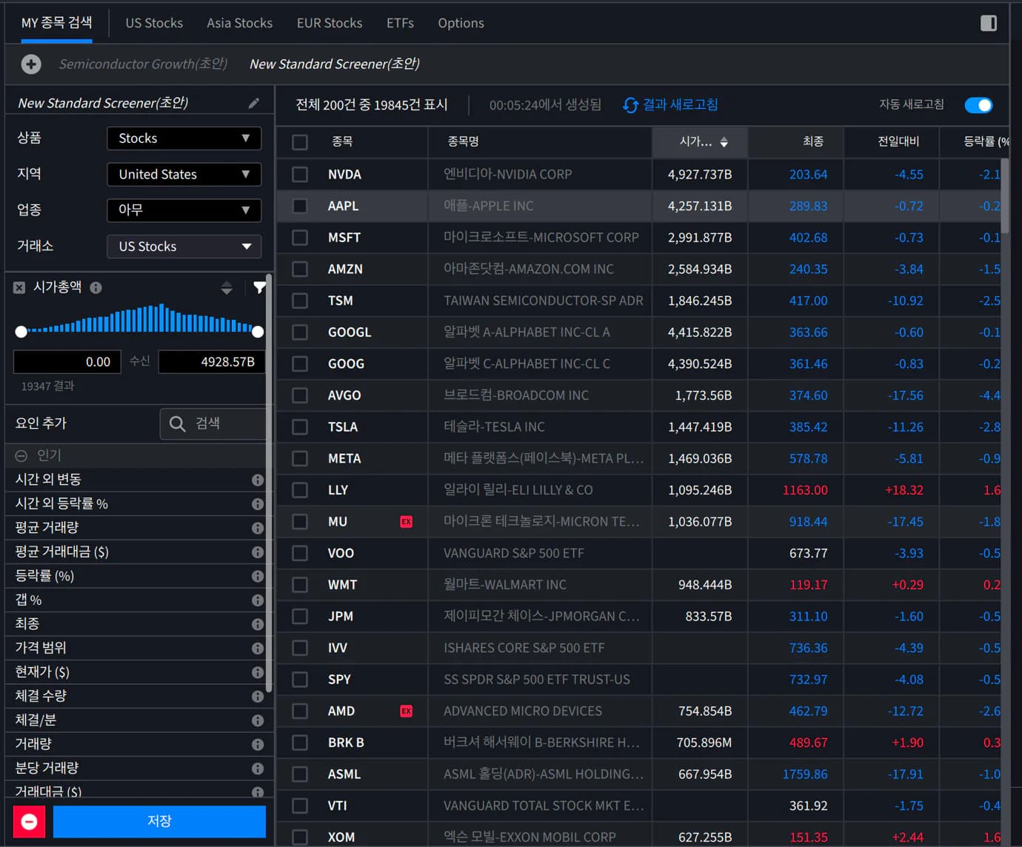Show info for 시간 외 변동
Screen dimensions: 1022x847
[258, 480]
